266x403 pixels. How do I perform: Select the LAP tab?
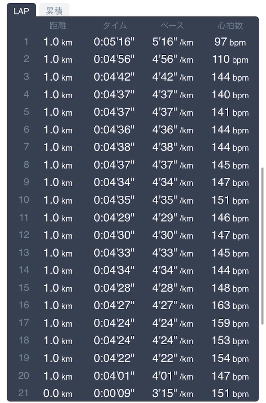coord(21,11)
